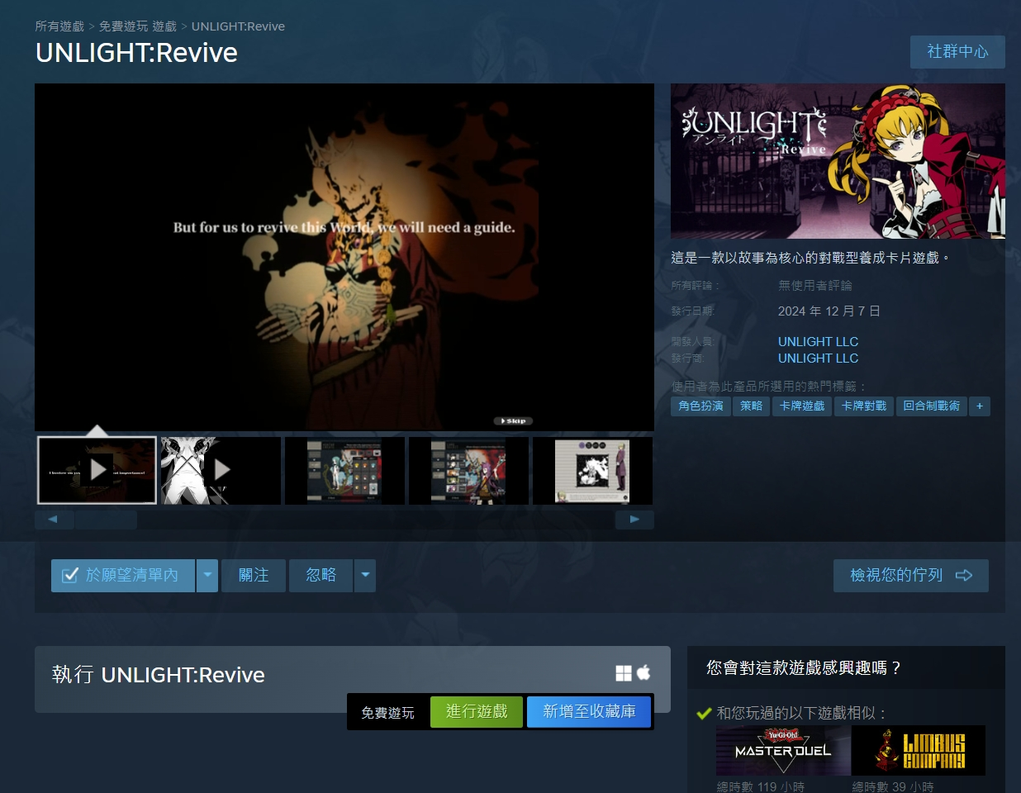Click the left arrow of thumbnail strip

54,520
